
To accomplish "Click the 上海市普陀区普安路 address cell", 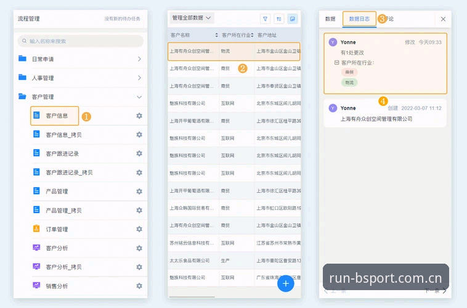I will pyautogui.click(x=278, y=261).
